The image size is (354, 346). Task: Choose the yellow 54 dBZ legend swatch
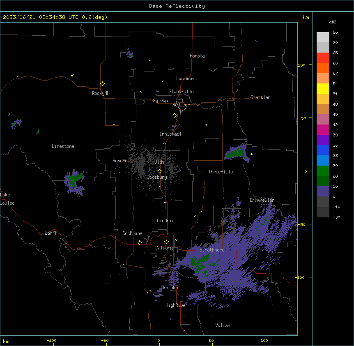coord(323,88)
